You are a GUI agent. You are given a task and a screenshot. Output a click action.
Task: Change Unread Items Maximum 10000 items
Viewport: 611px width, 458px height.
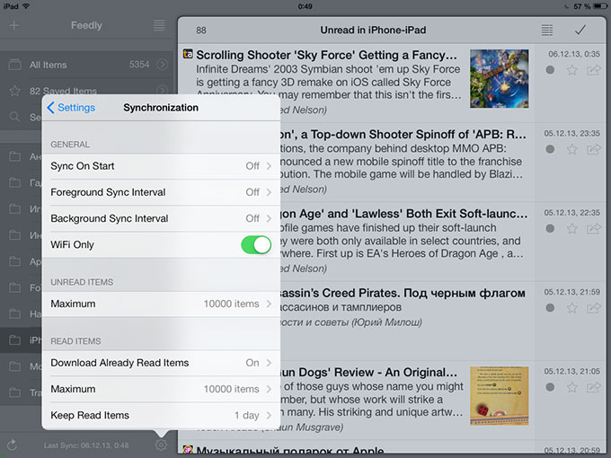pyautogui.click(x=161, y=304)
